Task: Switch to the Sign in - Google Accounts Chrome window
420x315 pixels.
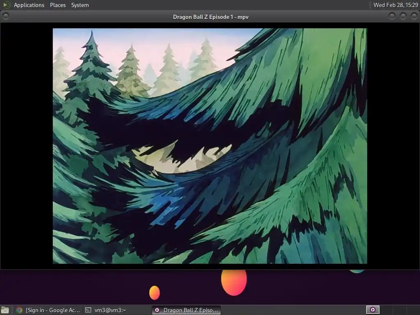Action: coord(48,310)
